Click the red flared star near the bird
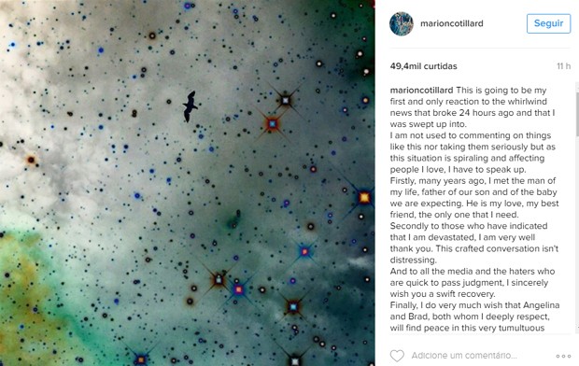This screenshot has height=366, width=579. (x=273, y=124)
